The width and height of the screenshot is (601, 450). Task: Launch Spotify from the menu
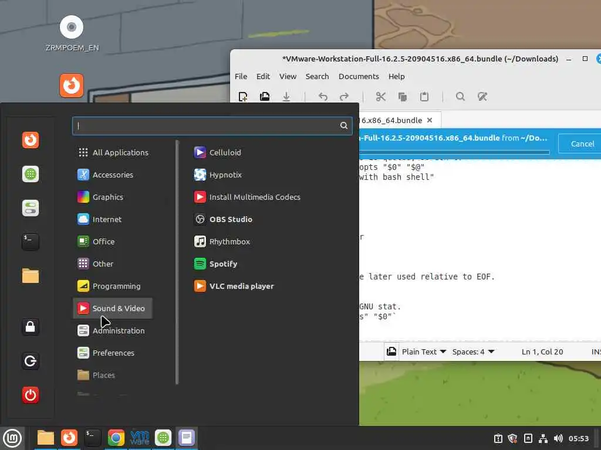click(x=216, y=264)
